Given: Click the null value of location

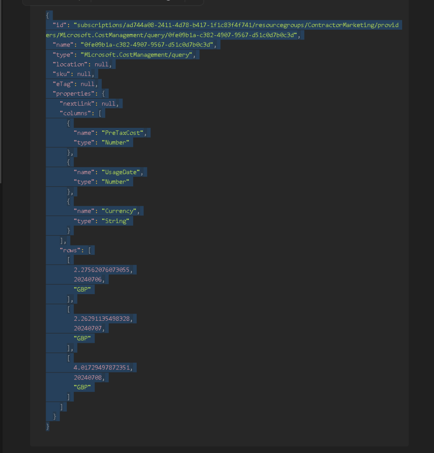Looking at the screenshot, I should pyautogui.click(x=102, y=64).
